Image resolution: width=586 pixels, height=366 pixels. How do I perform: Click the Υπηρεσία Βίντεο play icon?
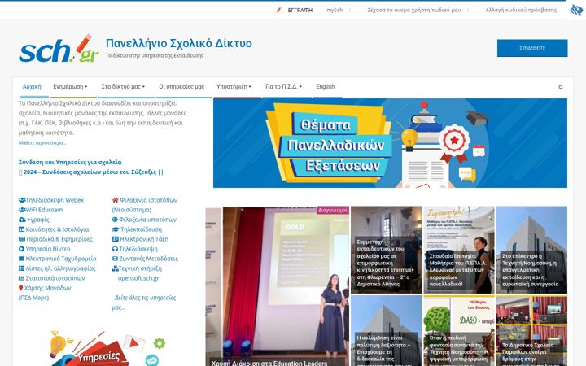coord(21,249)
